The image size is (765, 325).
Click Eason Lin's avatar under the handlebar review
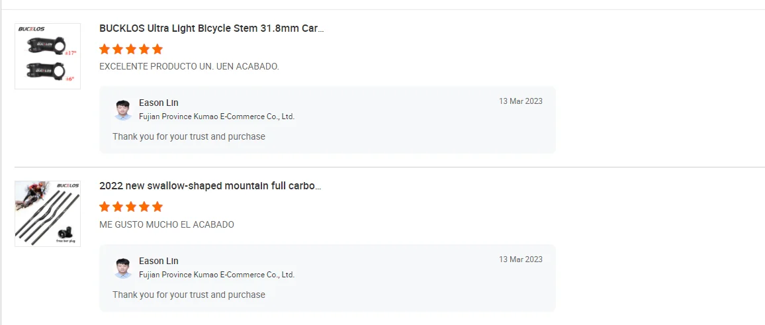[x=122, y=268]
